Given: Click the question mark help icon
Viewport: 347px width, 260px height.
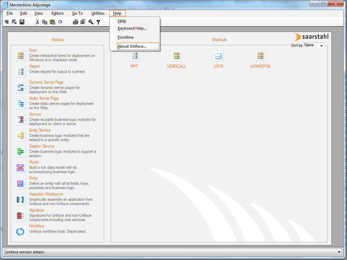Looking at the screenshot, I should point(98,22).
